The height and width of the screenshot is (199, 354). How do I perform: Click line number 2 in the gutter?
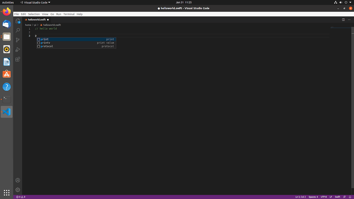pos(30,32)
